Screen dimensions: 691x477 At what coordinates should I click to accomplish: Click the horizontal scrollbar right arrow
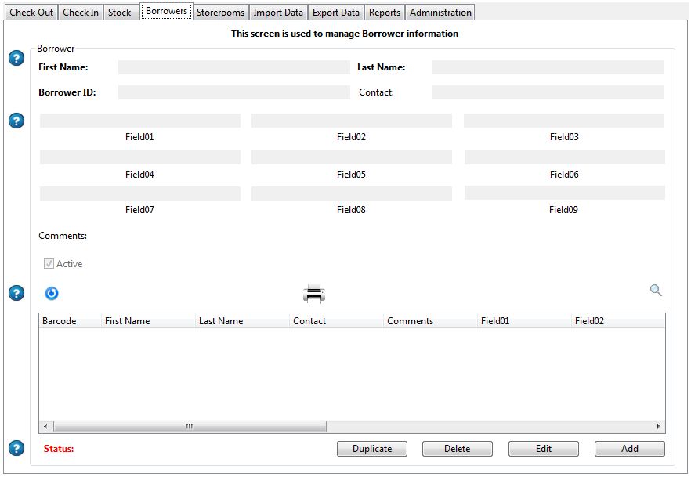[659, 427]
